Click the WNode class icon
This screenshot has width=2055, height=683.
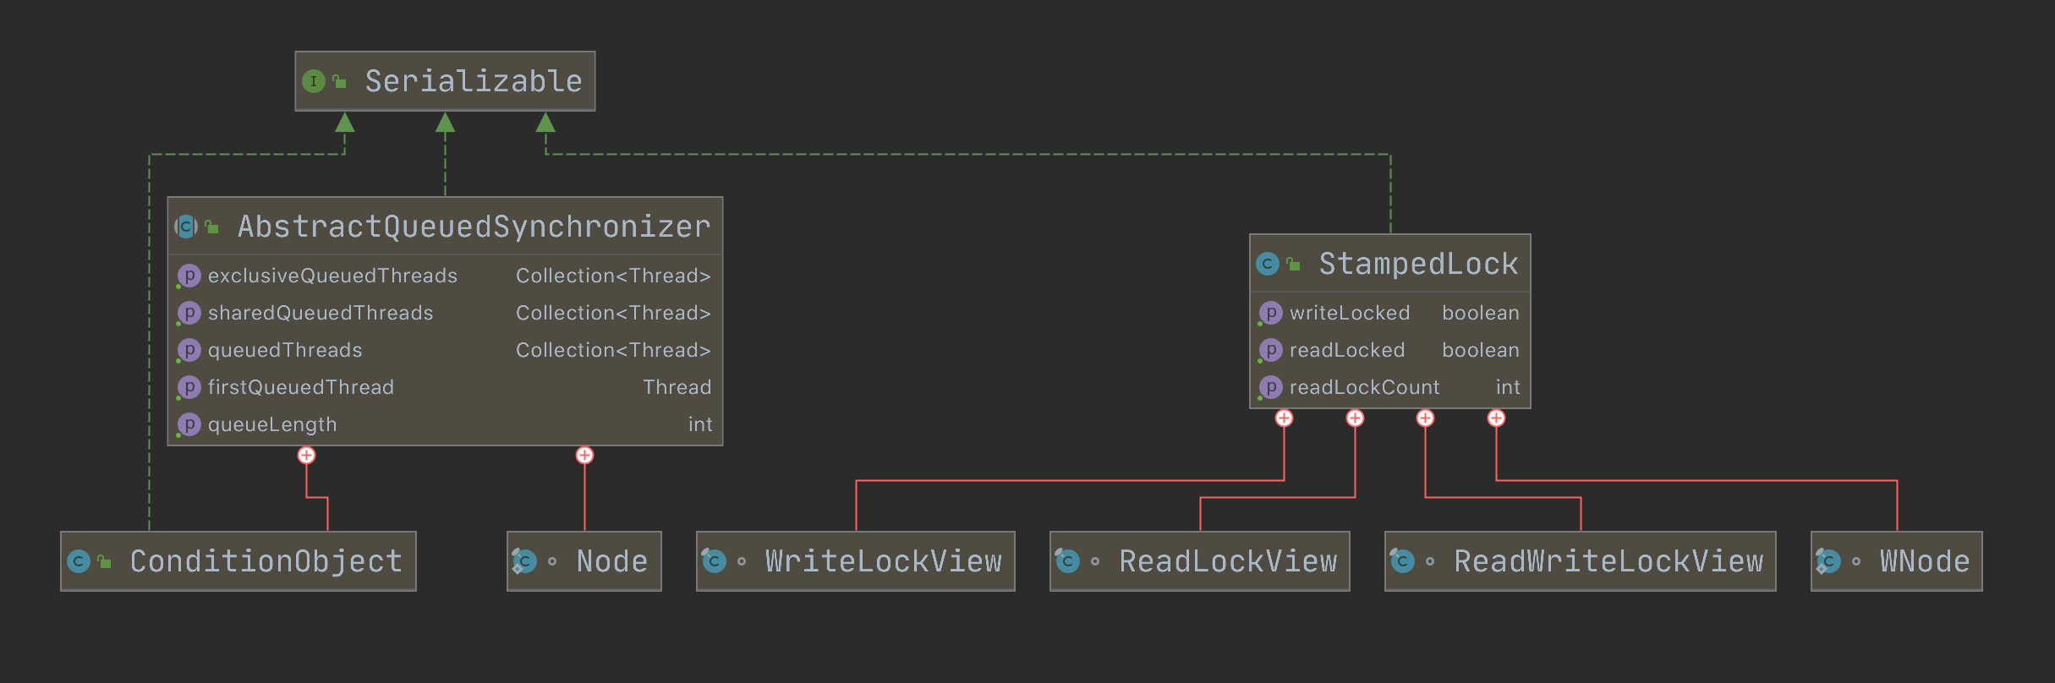coord(1828,561)
